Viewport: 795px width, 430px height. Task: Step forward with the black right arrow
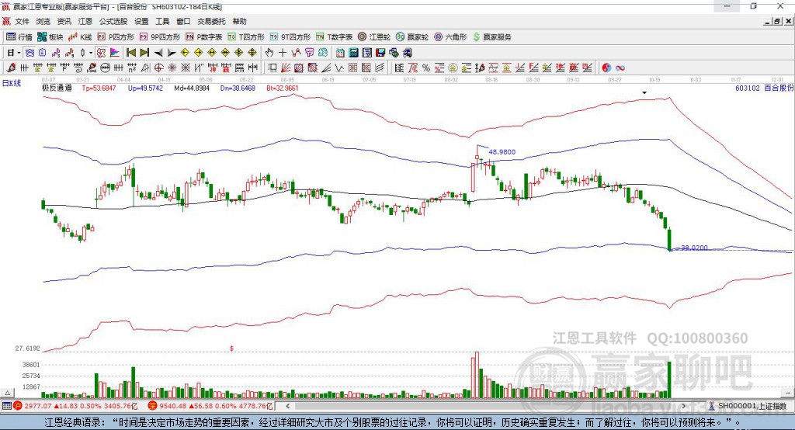pyautogui.click(x=172, y=53)
